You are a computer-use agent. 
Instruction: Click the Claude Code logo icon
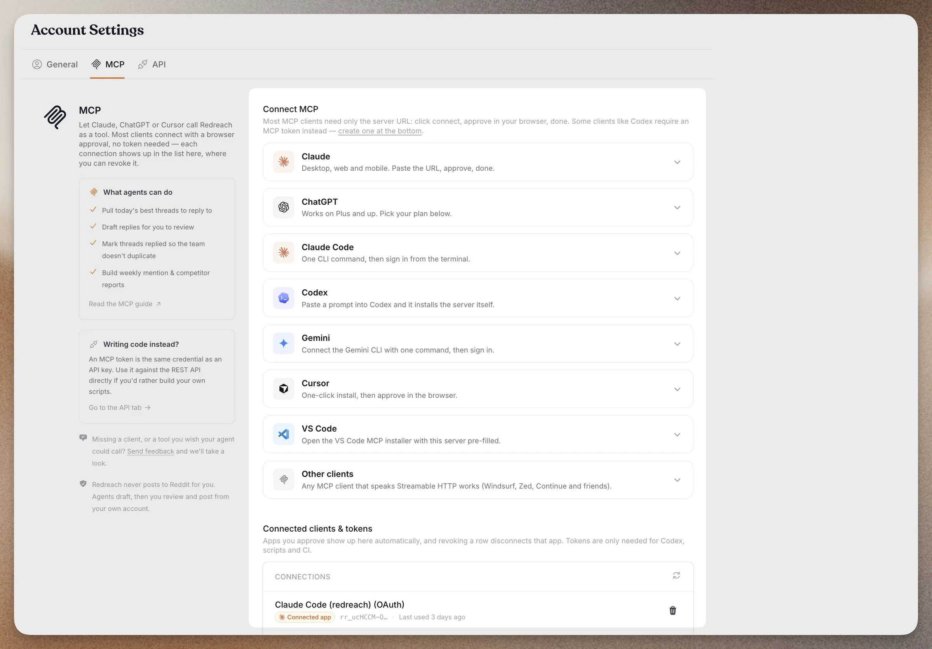(283, 253)
